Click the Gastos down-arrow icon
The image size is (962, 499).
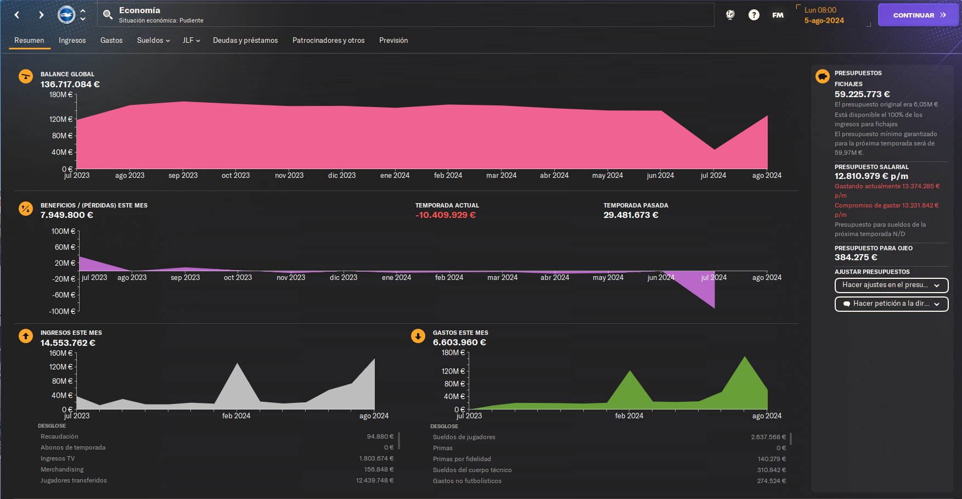pyautogui.click(x=418, y=336)
